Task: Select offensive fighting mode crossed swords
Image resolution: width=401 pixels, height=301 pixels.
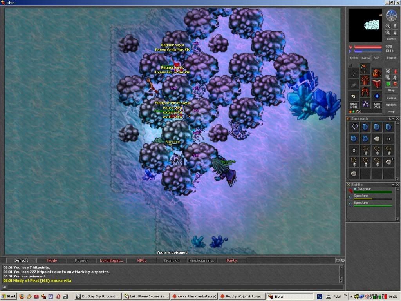Action: click(388, 71)
